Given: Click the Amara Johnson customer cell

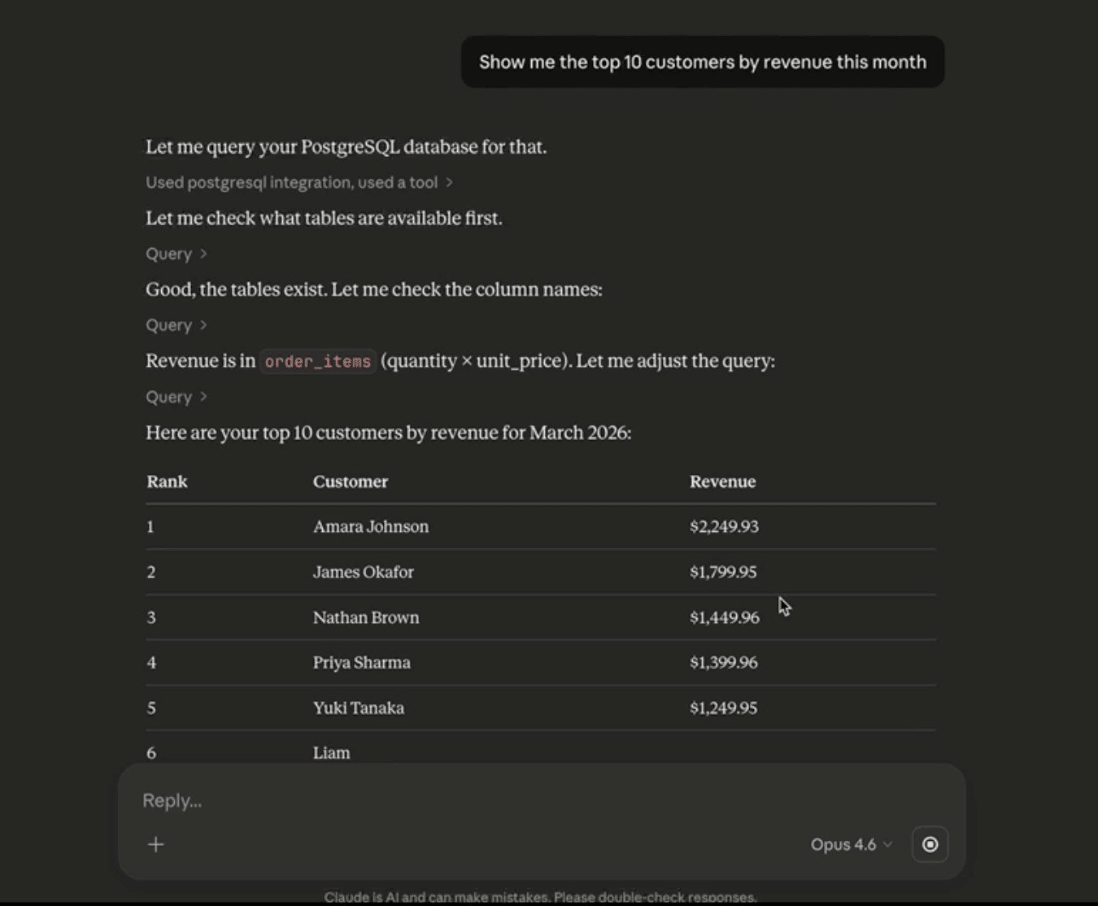Looking at the screenshot, I should [371, 526].
